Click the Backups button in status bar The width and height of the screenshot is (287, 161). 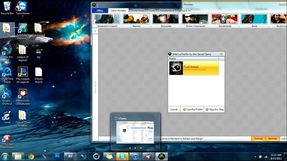pos(273,139)
